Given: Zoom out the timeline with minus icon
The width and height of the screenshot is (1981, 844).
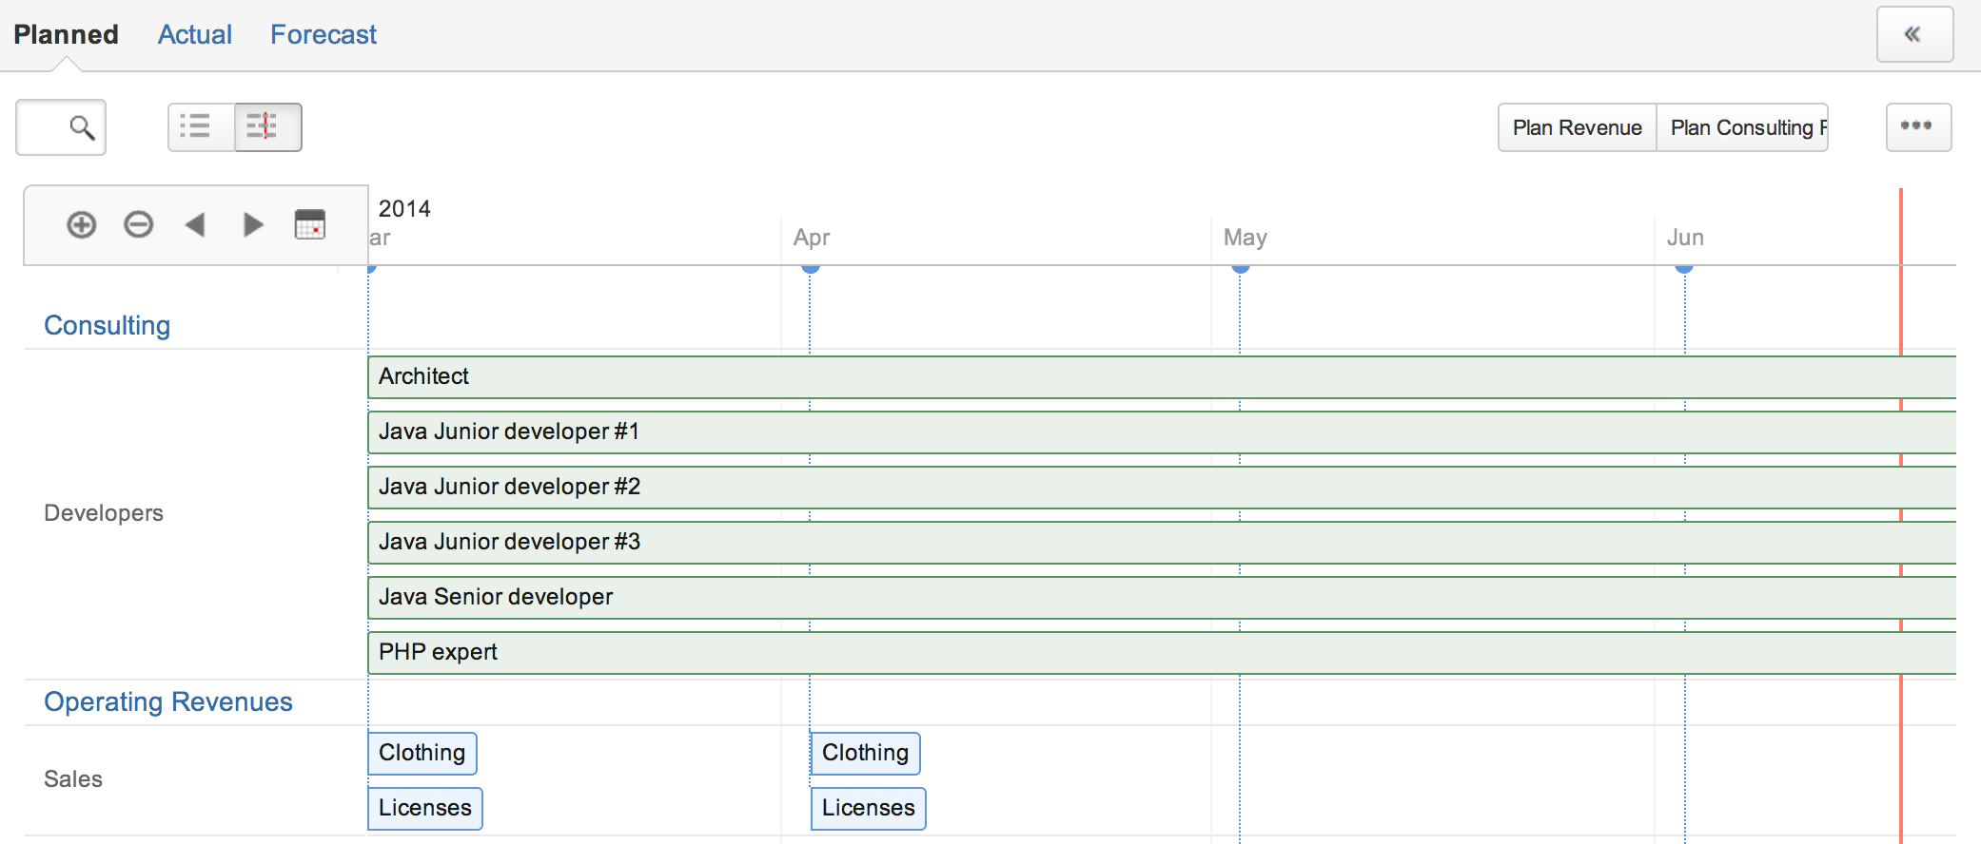Looking at the screenshot, I should [x=139, y=225].
